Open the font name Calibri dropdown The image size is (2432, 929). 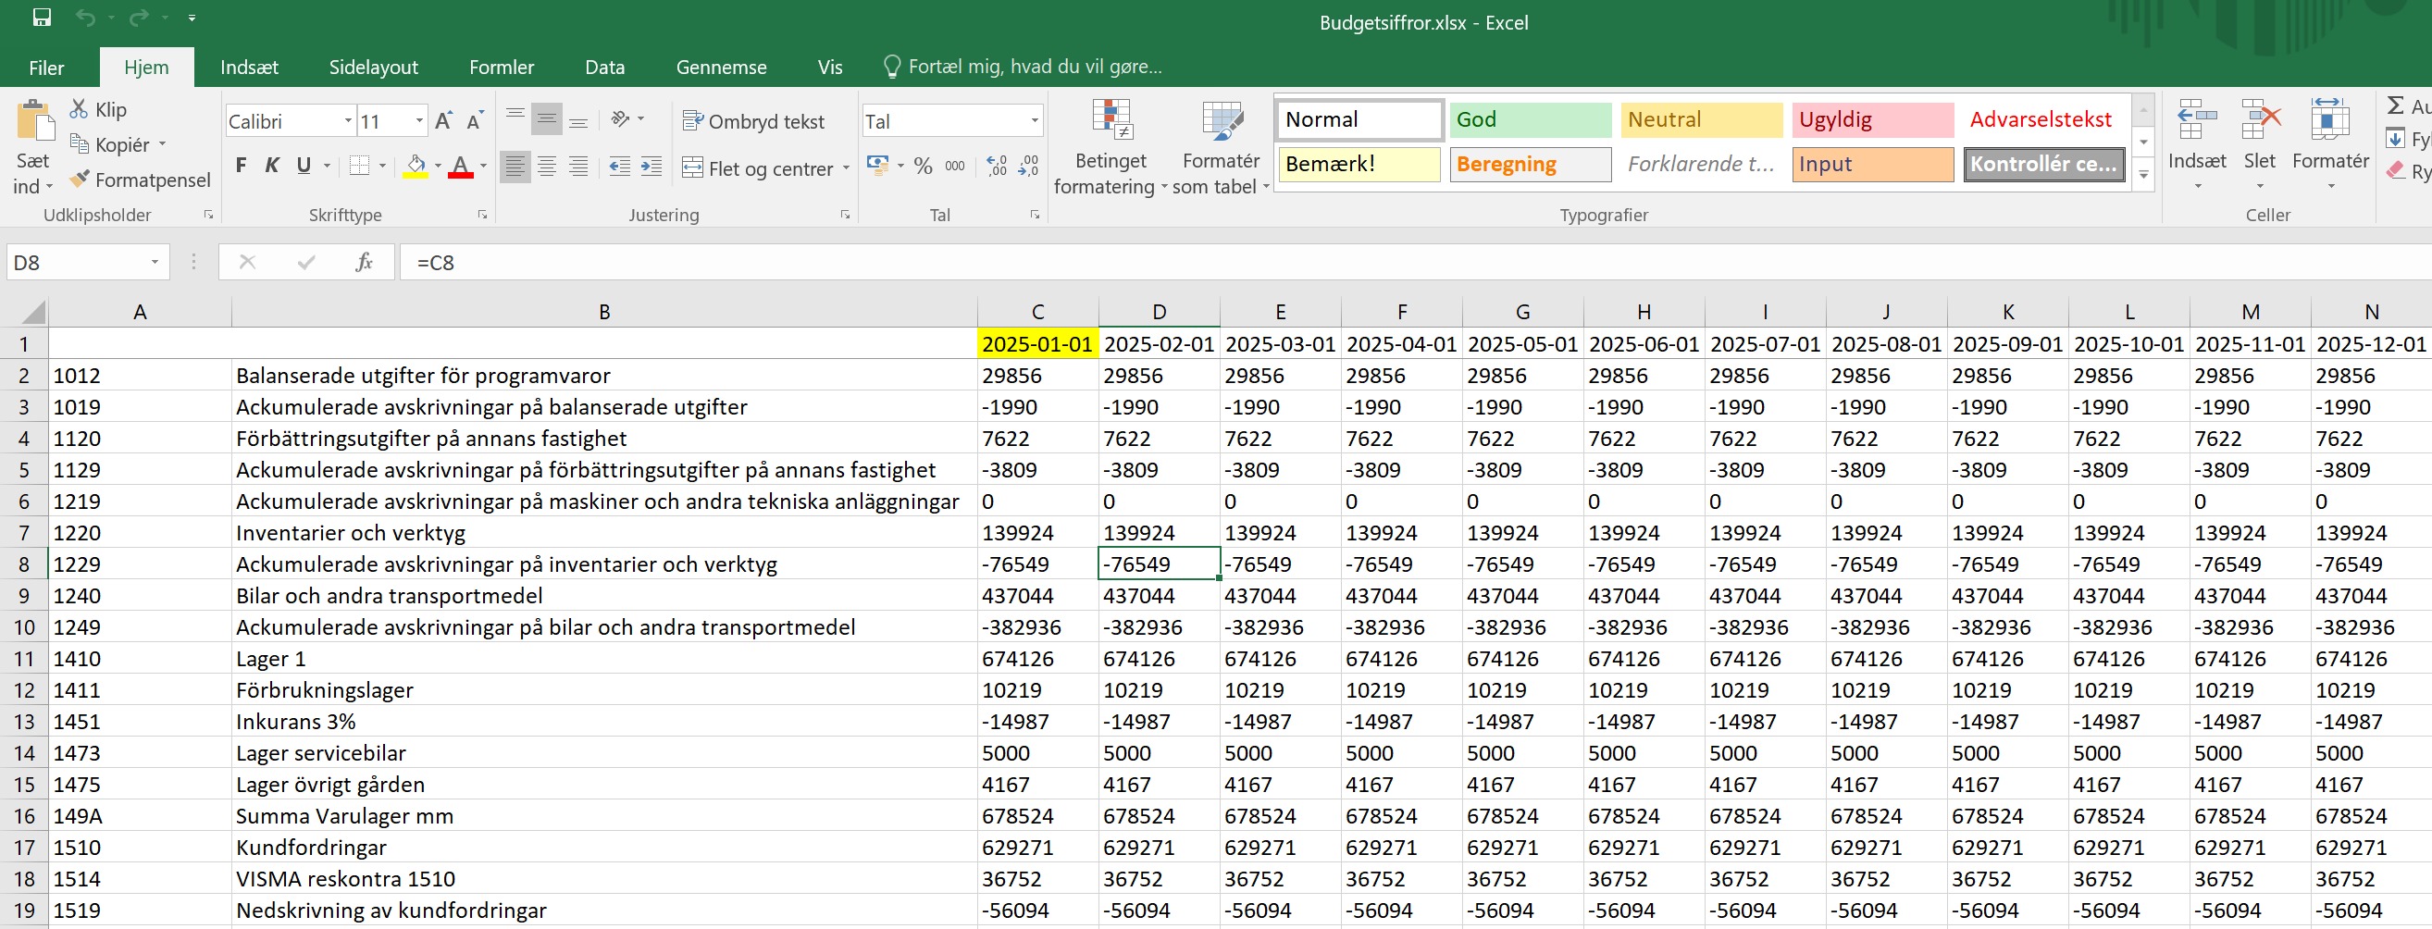pyautogui.click(x=347, y=121)
